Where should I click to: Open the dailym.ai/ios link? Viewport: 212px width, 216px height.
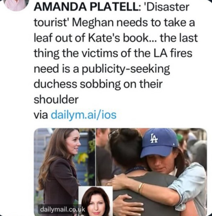coord(84,115)
